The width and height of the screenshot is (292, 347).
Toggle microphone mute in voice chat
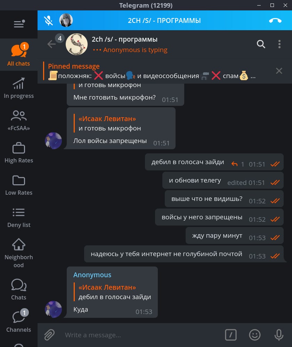48,20
